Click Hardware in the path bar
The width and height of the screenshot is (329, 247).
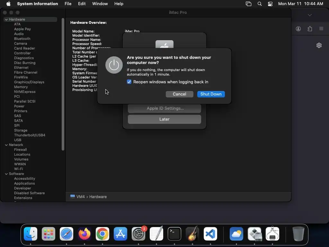point(98,197)
